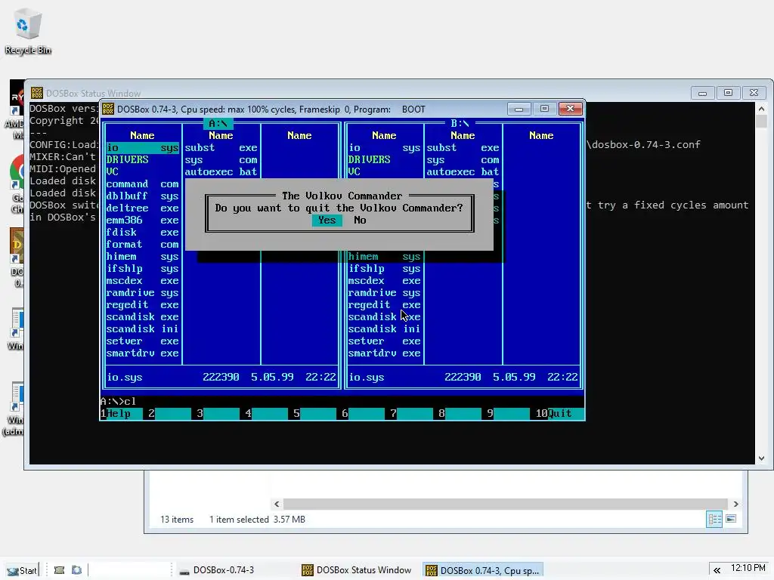This screenshot has height=580, width=774.
Task: Minimize the DOSBox 0.74-3 emulator window
Action: pos(519,109)
